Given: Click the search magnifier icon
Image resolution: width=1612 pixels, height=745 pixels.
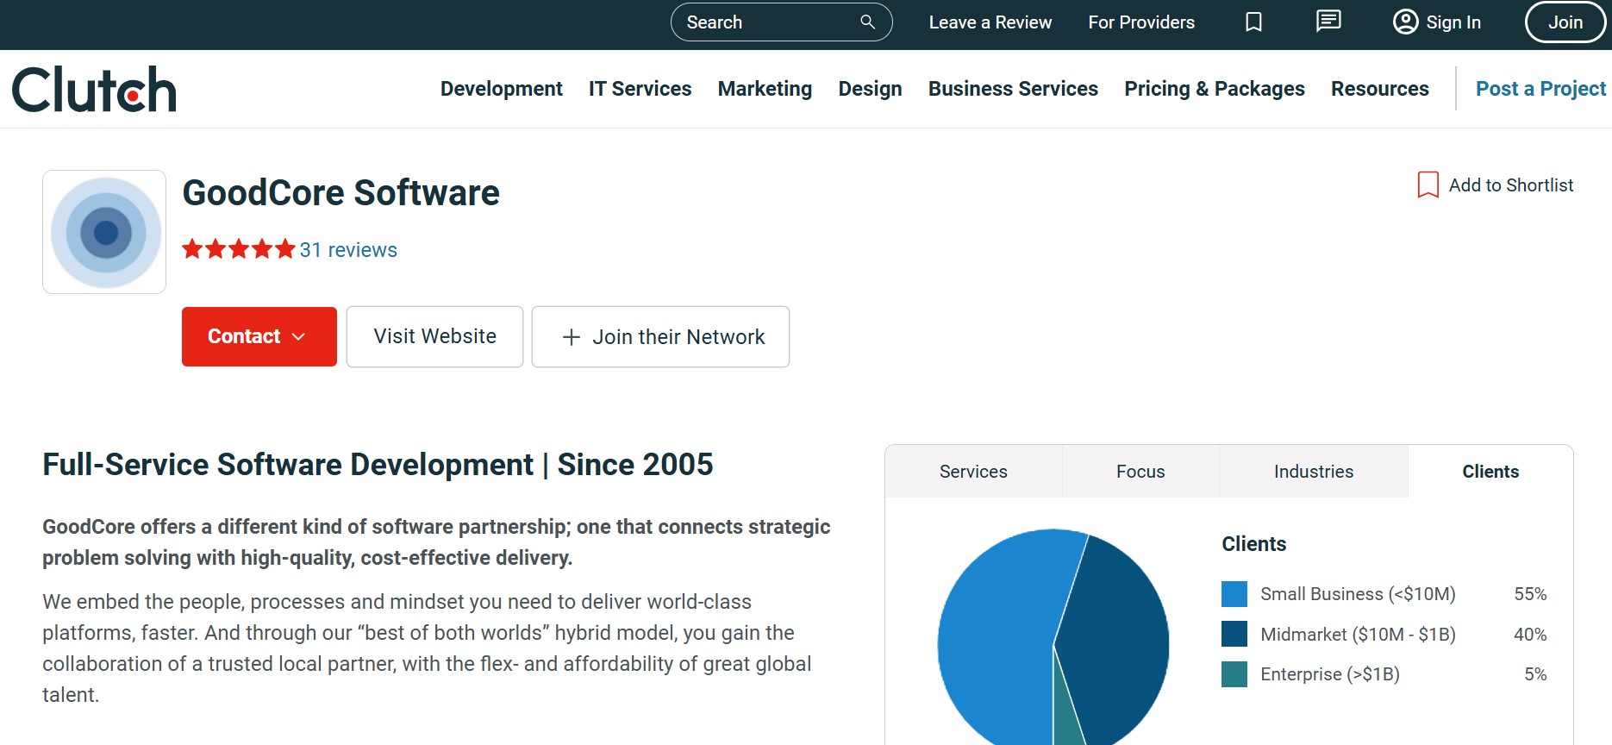Looking at the screenshot, I should (867, 22).
